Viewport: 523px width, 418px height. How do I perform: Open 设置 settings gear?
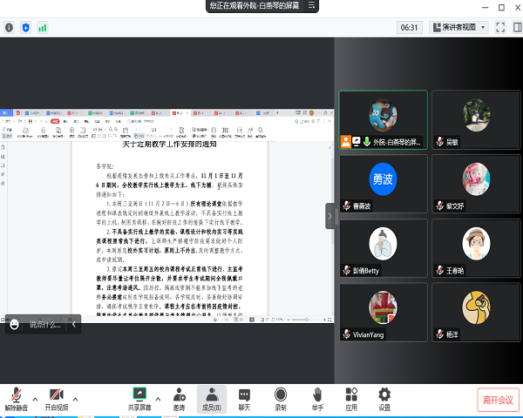(x=384, y=394)
